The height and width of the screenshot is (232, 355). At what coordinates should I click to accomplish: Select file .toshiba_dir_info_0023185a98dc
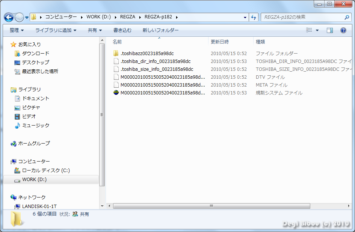point(156,61)
